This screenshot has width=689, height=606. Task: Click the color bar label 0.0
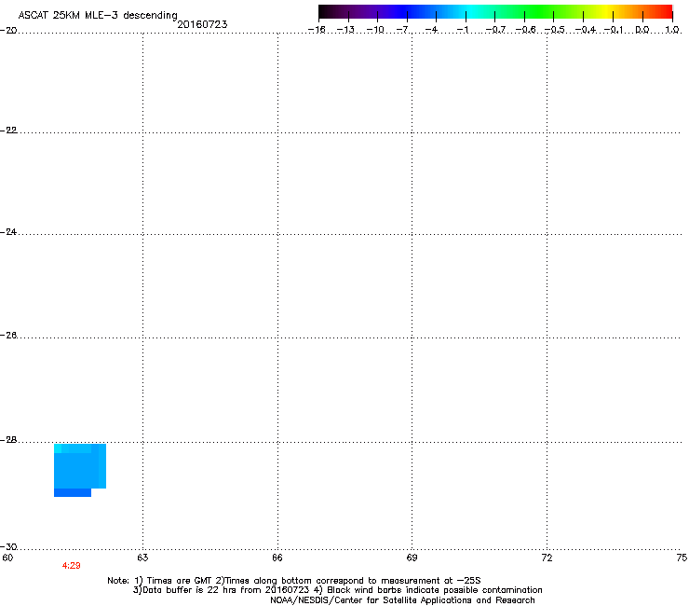click(x=642, y=30)
